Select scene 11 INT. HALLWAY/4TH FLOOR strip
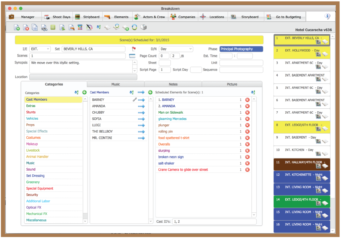Screen dimensions: 341x238 302,165
